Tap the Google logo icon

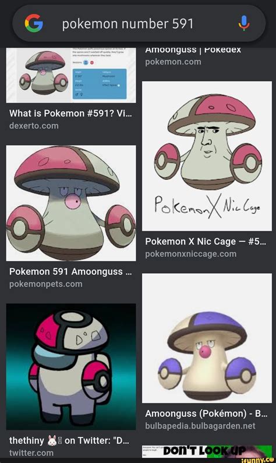(x=34, y=23)
